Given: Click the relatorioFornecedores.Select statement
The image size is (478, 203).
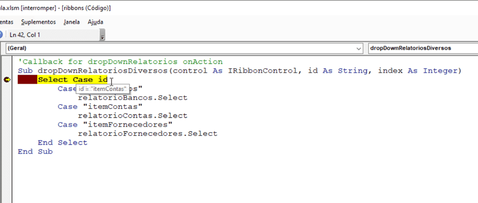Looking at the screenshot, I should pos(147,134).
